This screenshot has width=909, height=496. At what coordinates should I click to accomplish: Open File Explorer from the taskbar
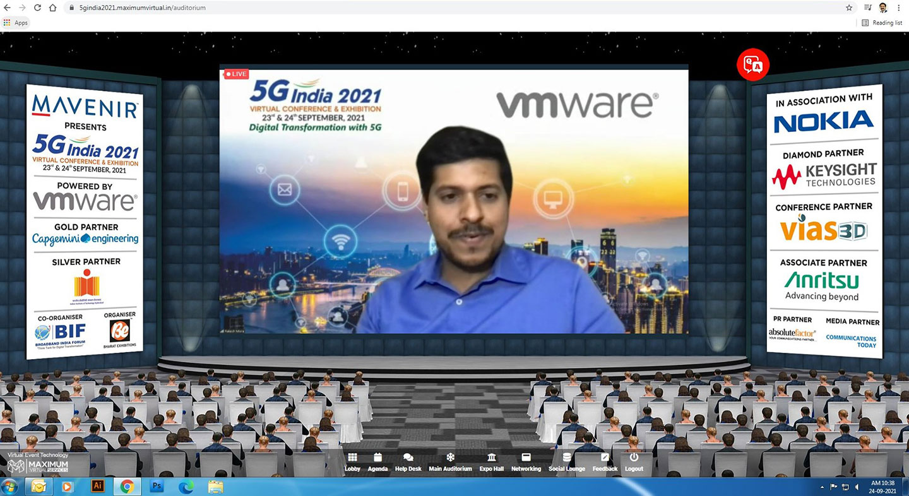click(215, 487)
